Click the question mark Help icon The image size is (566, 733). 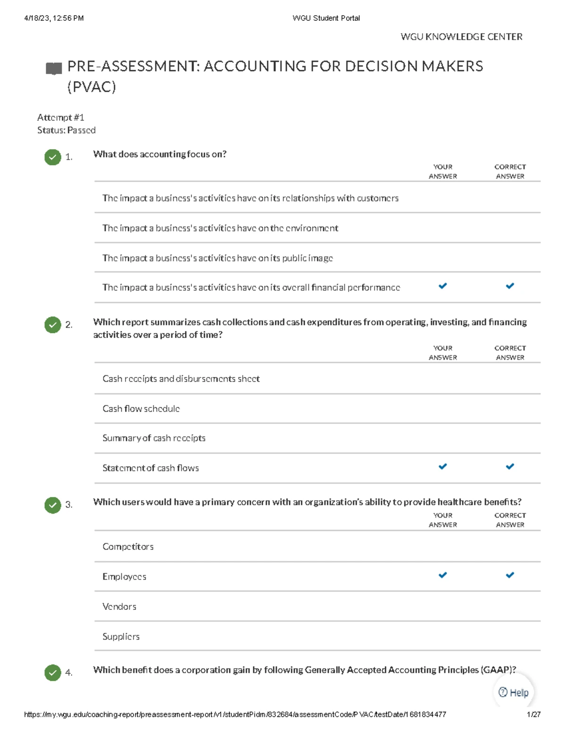click(503, 692)
